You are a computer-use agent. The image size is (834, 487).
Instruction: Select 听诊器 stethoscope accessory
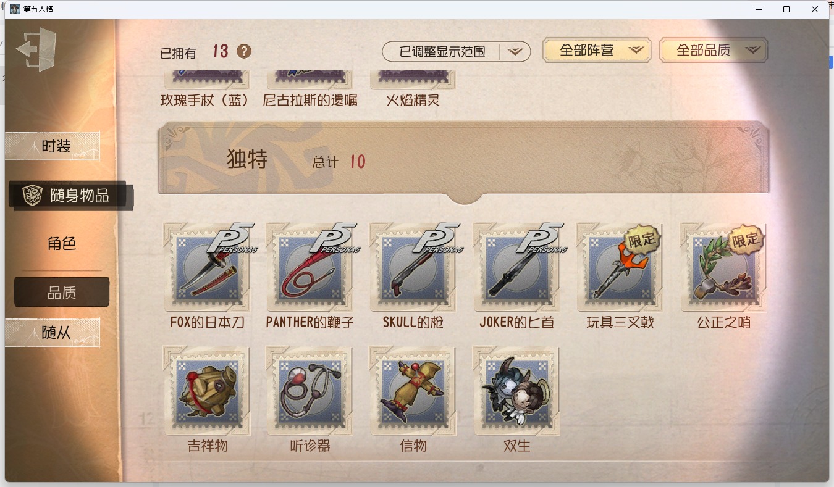(310, 391)
